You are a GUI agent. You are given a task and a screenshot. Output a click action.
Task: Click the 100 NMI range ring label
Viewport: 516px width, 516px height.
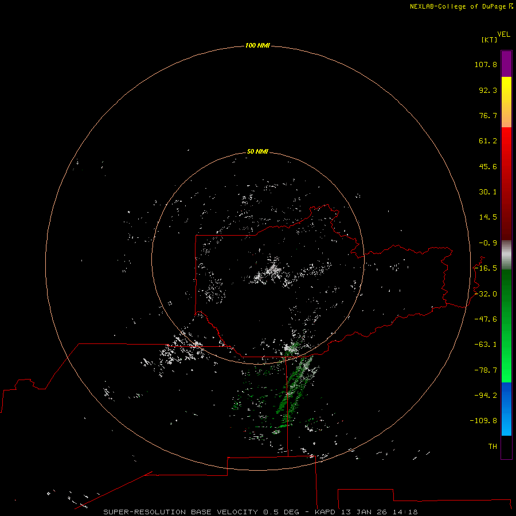tap(257, 45)
